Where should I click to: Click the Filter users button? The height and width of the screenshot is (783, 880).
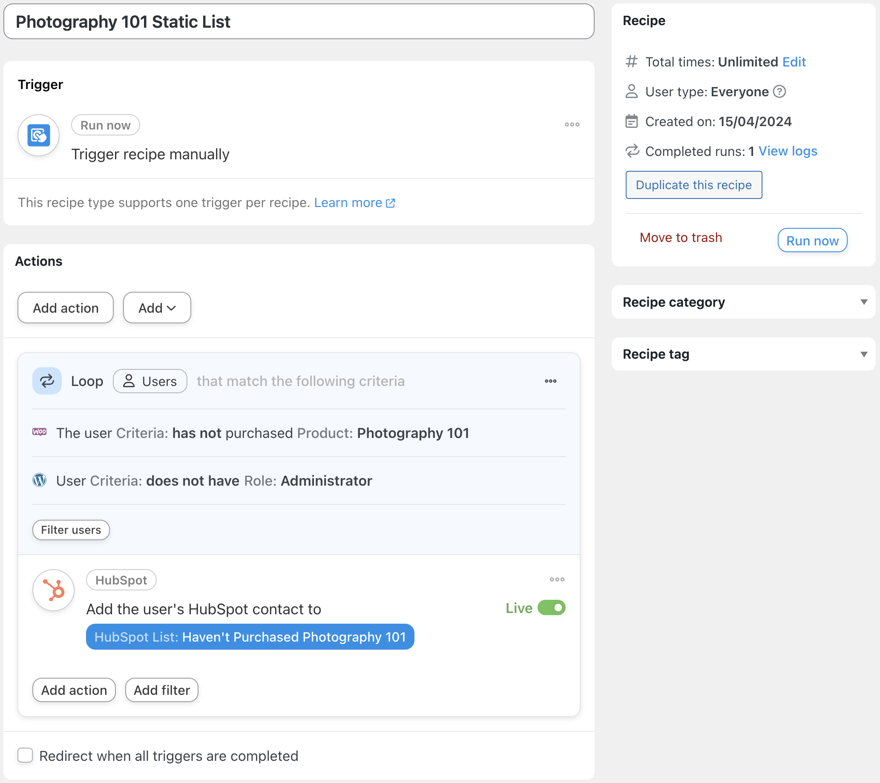coord(71,530)
